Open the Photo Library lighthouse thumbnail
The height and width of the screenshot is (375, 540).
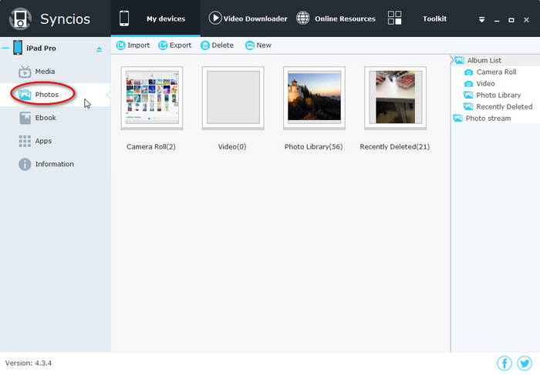tap(314, 99)
